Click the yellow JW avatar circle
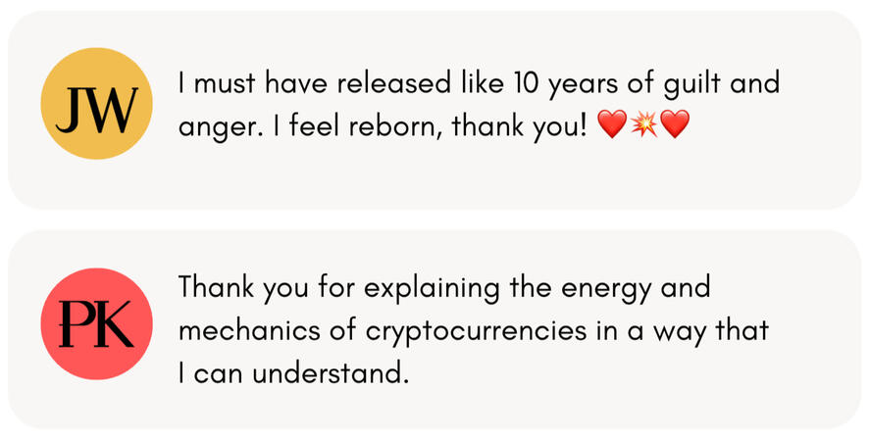870x440 pixels. coord(96,104)
